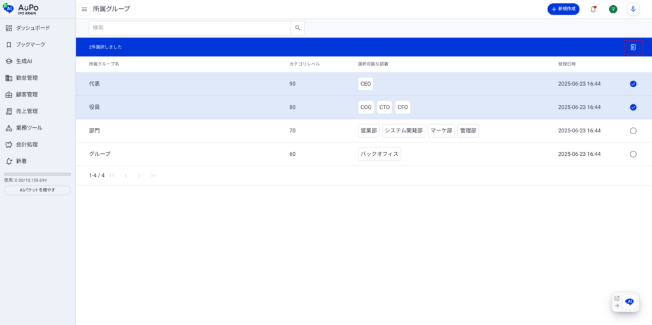This screenshot has width=652, height=325.
Task: Expand the 会計処理 sidebar section
Action: coord(27,144)
